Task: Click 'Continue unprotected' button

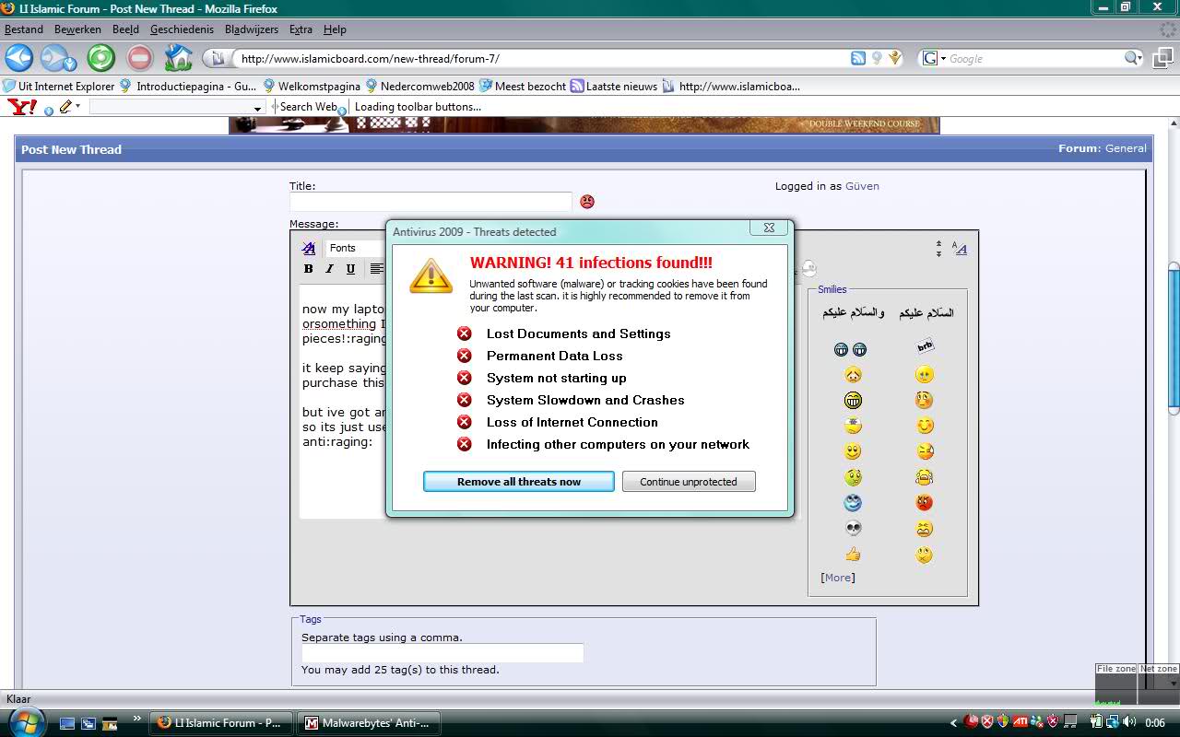Action: coord(689,482)
